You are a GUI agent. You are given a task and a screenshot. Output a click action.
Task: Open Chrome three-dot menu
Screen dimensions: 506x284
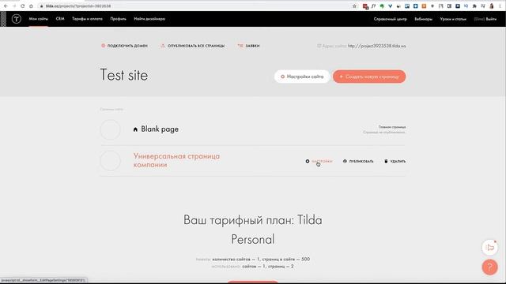coord(500,6)
